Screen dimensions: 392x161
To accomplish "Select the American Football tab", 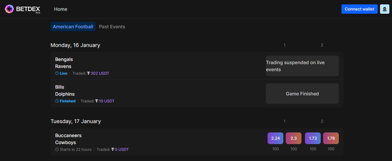I will pyautogui.click(x=73, y=27).
